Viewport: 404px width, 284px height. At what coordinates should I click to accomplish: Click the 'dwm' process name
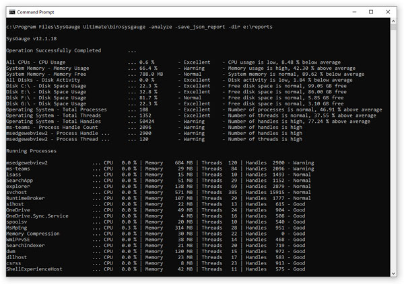pyautogui.click(x=11, y=252)
